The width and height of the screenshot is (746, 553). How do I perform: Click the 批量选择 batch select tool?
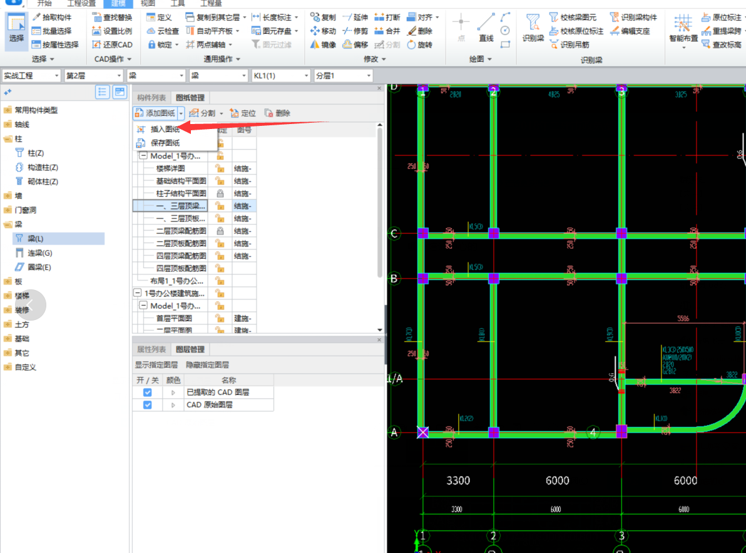coord(52,31)
